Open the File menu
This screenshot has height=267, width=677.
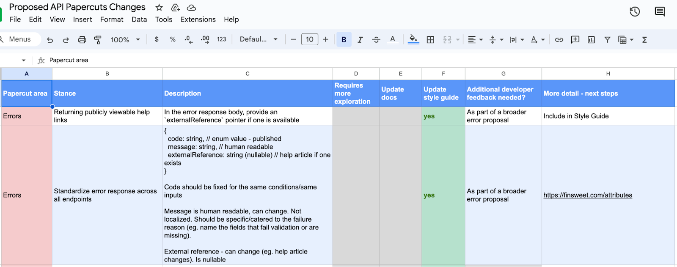pos(15,19)
